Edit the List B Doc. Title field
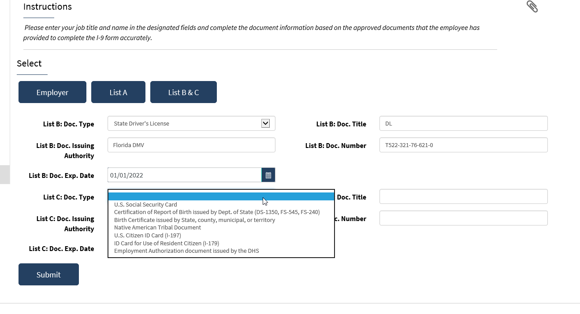The height and width of the screenshot is (314, 580). (464, 123)
